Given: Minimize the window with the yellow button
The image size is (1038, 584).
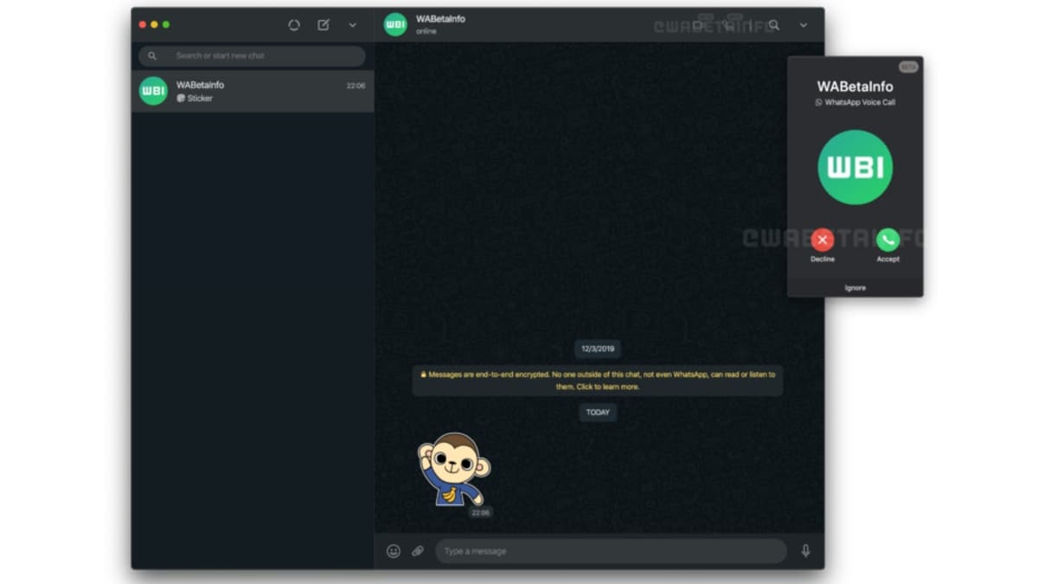Looking at the screenshot, I should click(155, 25).
